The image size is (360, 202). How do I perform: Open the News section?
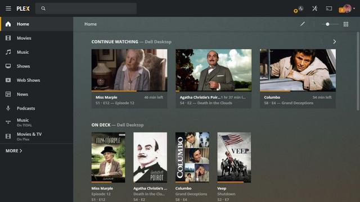pyautogui.click(x=37, y=94)
